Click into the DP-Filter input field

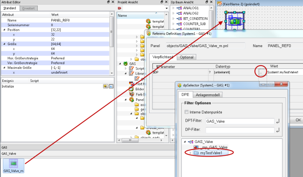click(x=240, y=130)
